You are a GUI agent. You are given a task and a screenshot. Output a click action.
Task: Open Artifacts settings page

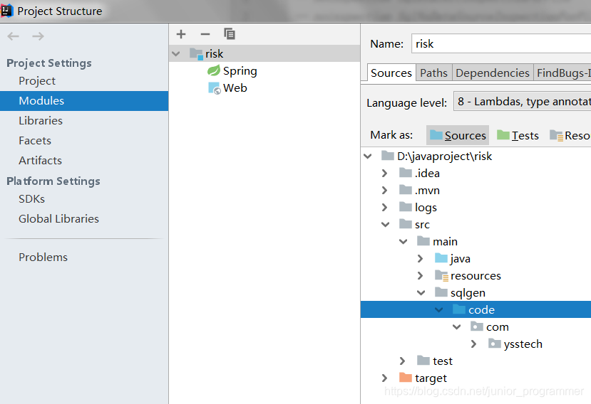[41, 161]
